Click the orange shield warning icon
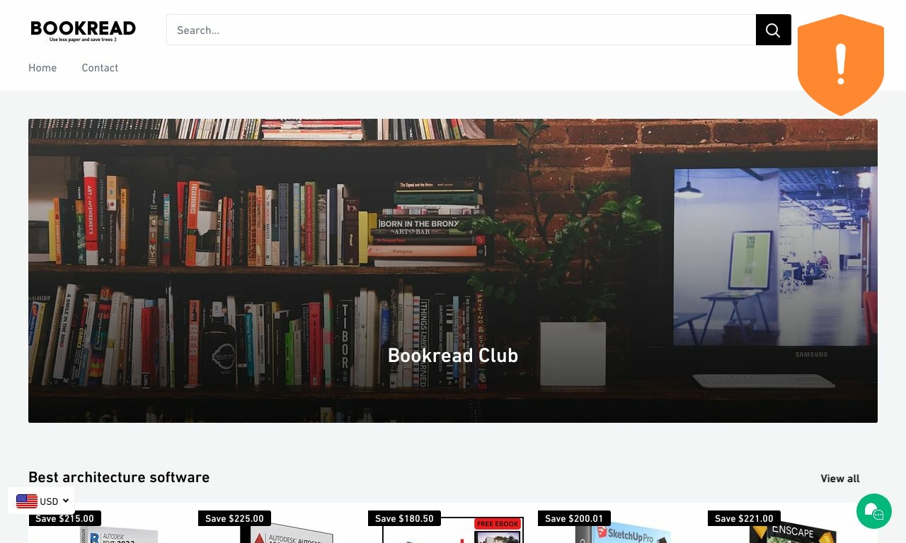Image resolution: width=906 pixels, height=543 pixels. [x=841, y=65]
